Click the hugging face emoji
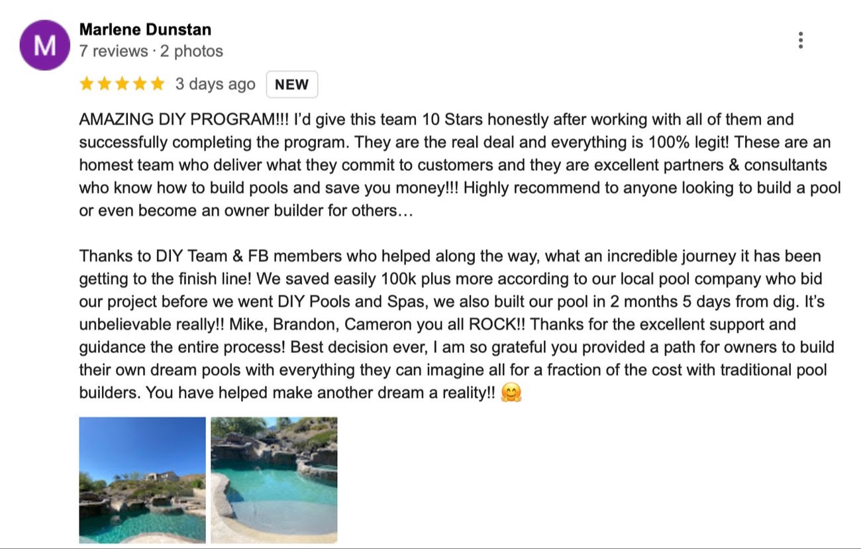This screenshot has width=861, height=549. pyautogui.click(x=511, y=393)
